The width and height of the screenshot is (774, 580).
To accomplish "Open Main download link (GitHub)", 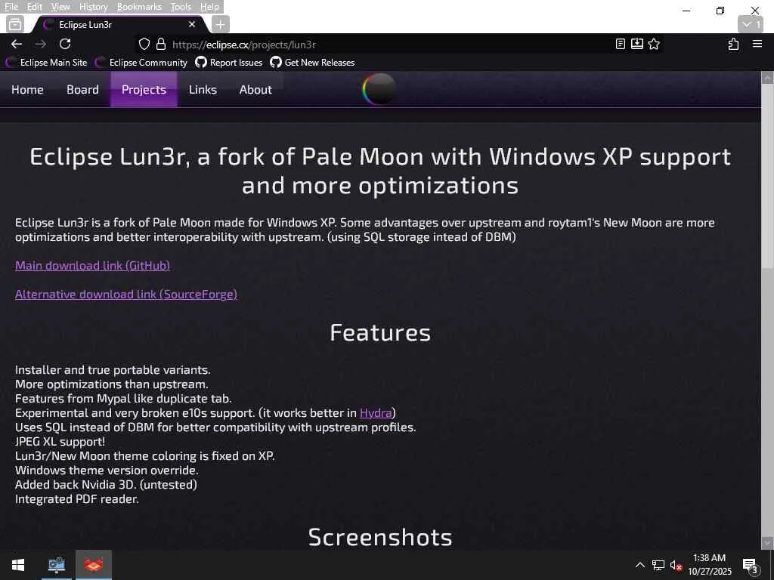I will [92, 265].
